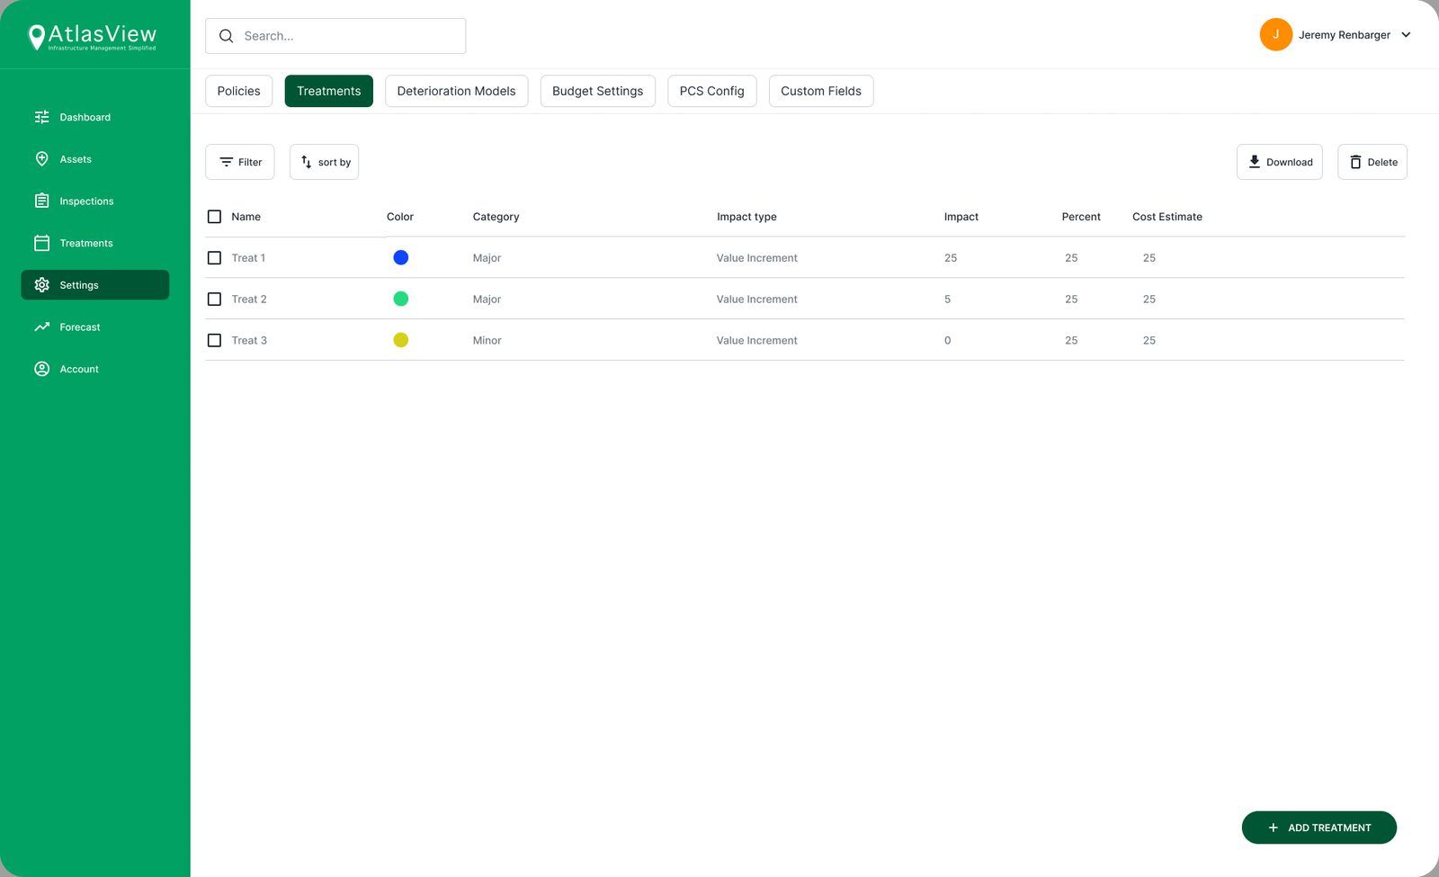The width and height of the screenshot is (1439, 877).
Task: Click the green color dot for Treat 2
Action: (401, 299)
